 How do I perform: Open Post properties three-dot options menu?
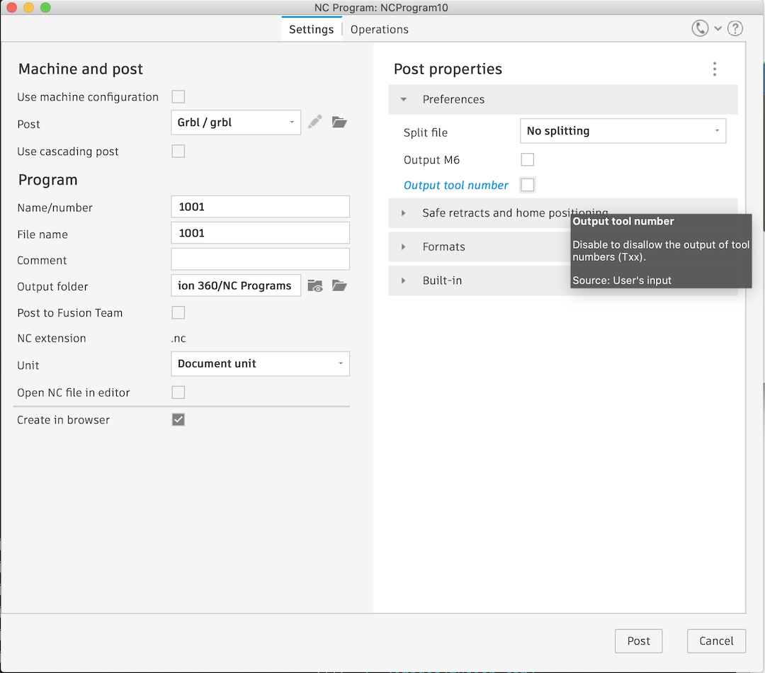[x=715, y=69]
